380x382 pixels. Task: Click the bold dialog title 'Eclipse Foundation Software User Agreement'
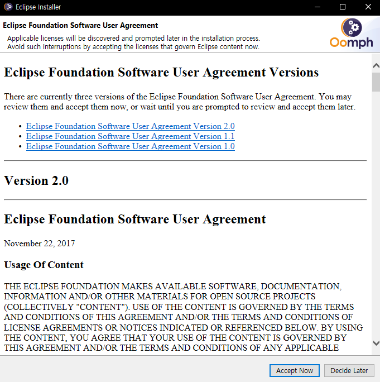(80, 25)
